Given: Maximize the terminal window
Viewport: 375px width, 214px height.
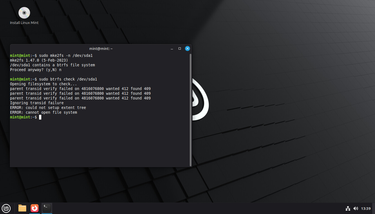Looking at the screenshot, I should click(180, 48).
